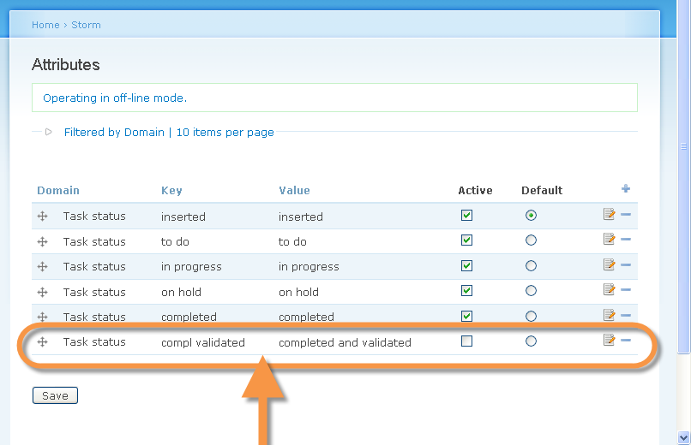The width and height of the screenshot is (691, 445).
Task: Click drag handle of 'completed' row
Action: tap(43, 317)
